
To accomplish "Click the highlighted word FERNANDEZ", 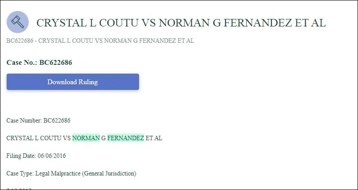I will (125, 138).
